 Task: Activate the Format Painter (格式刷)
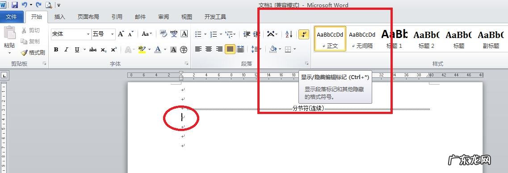pyautogui.click(x=33, y=52)
